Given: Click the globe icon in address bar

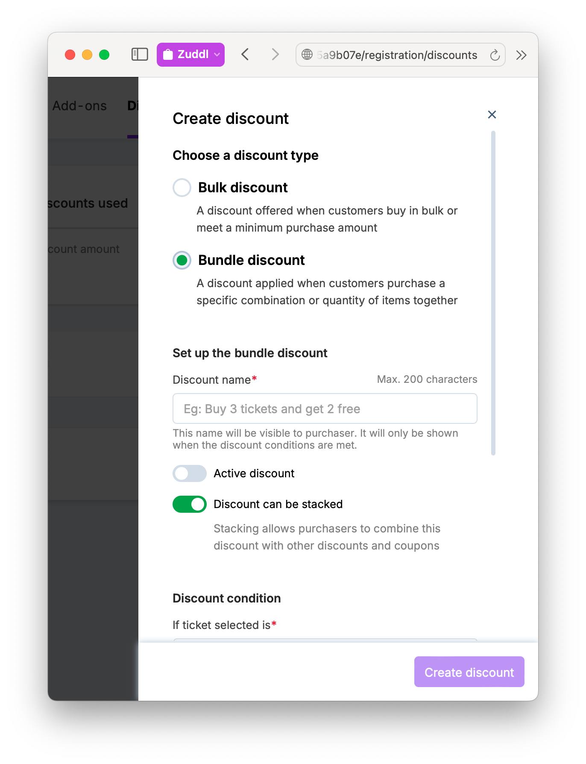Looking at the screenshot, I should tap(307, 55).
